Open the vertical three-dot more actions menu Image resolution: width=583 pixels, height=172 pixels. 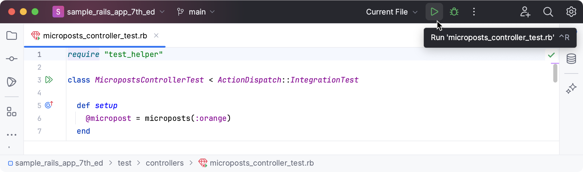click(474, 12)
